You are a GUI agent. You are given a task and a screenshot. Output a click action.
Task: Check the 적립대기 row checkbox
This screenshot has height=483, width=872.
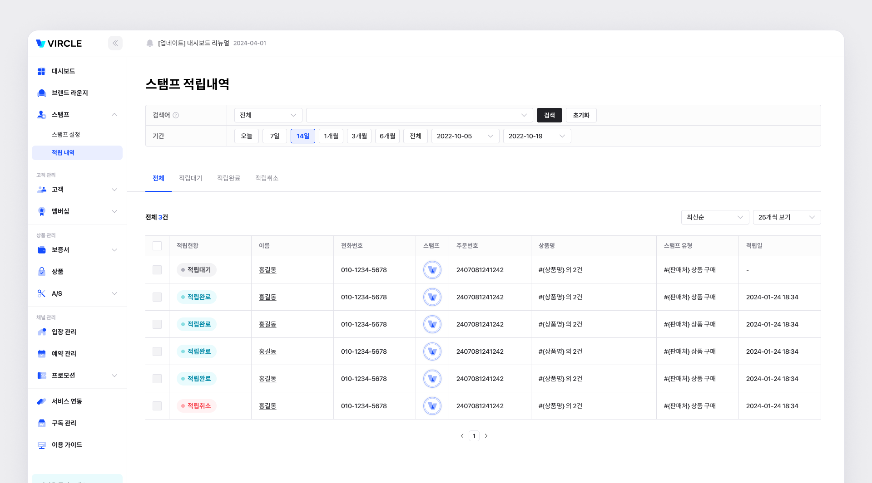click(x=157, y=270)
